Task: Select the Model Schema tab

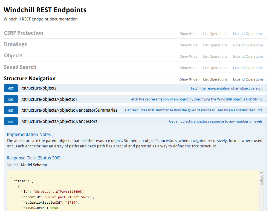Action: (34, 165)
